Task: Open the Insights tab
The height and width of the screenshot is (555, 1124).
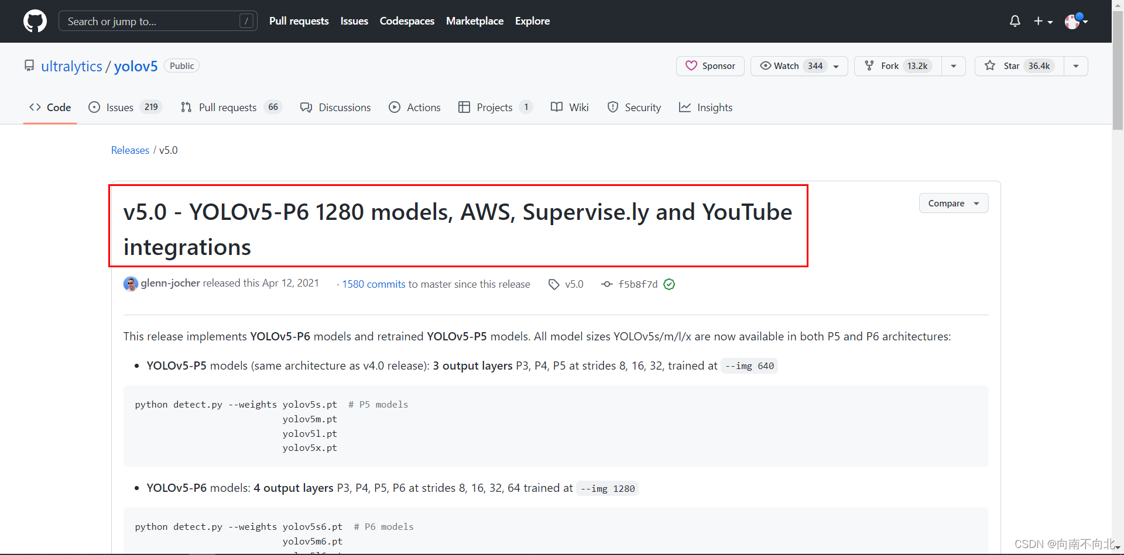Action: tap(705, 107)
